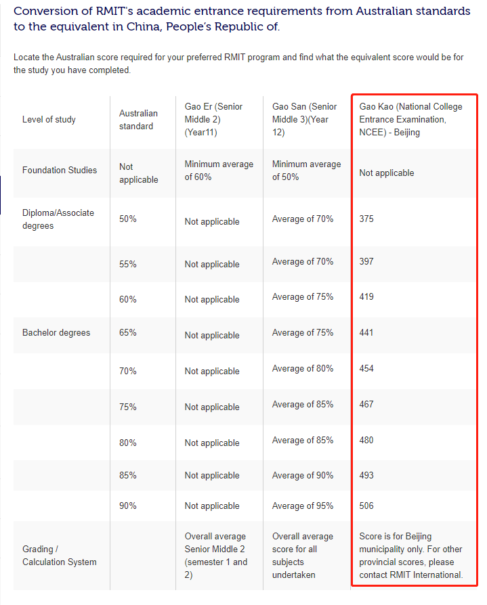The height and width of the screenshot is (605, 487).
Task: Select the 'Minimum average of 50%' cell
Action: pyautogui.click(x=306, y=171)
